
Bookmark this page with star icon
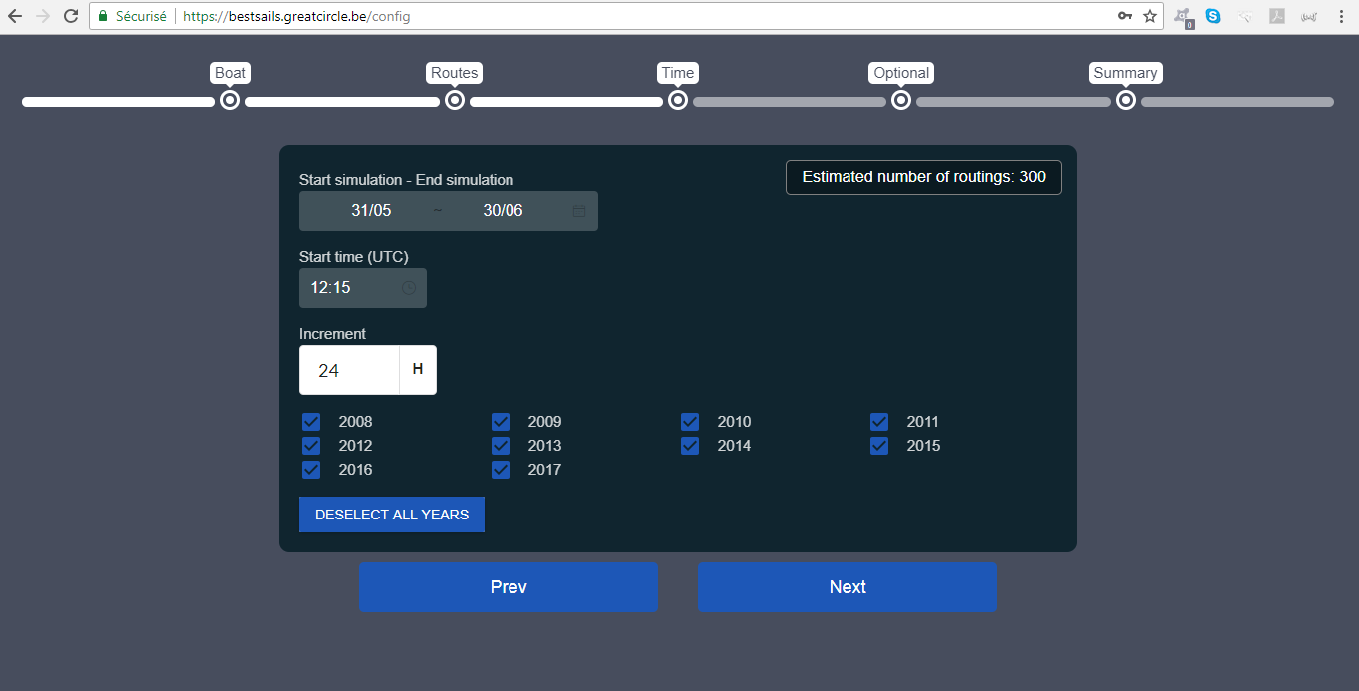1150,16
